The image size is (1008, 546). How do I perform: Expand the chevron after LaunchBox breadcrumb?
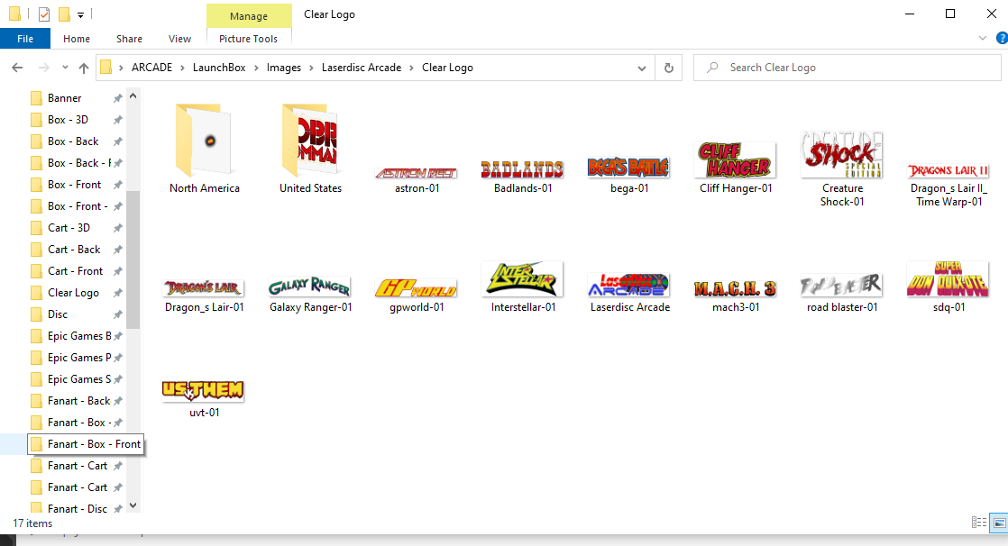pyautogui.click(x=256, y=68)
